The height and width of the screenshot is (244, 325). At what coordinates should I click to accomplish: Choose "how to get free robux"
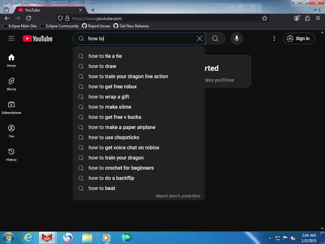tap(139, 86)
